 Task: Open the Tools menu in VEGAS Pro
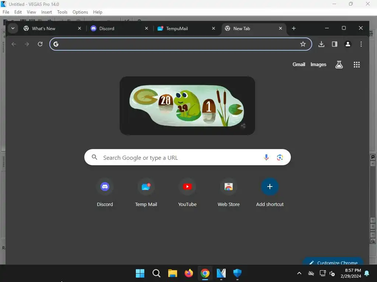pyautogui.click(x=62, y=12)
